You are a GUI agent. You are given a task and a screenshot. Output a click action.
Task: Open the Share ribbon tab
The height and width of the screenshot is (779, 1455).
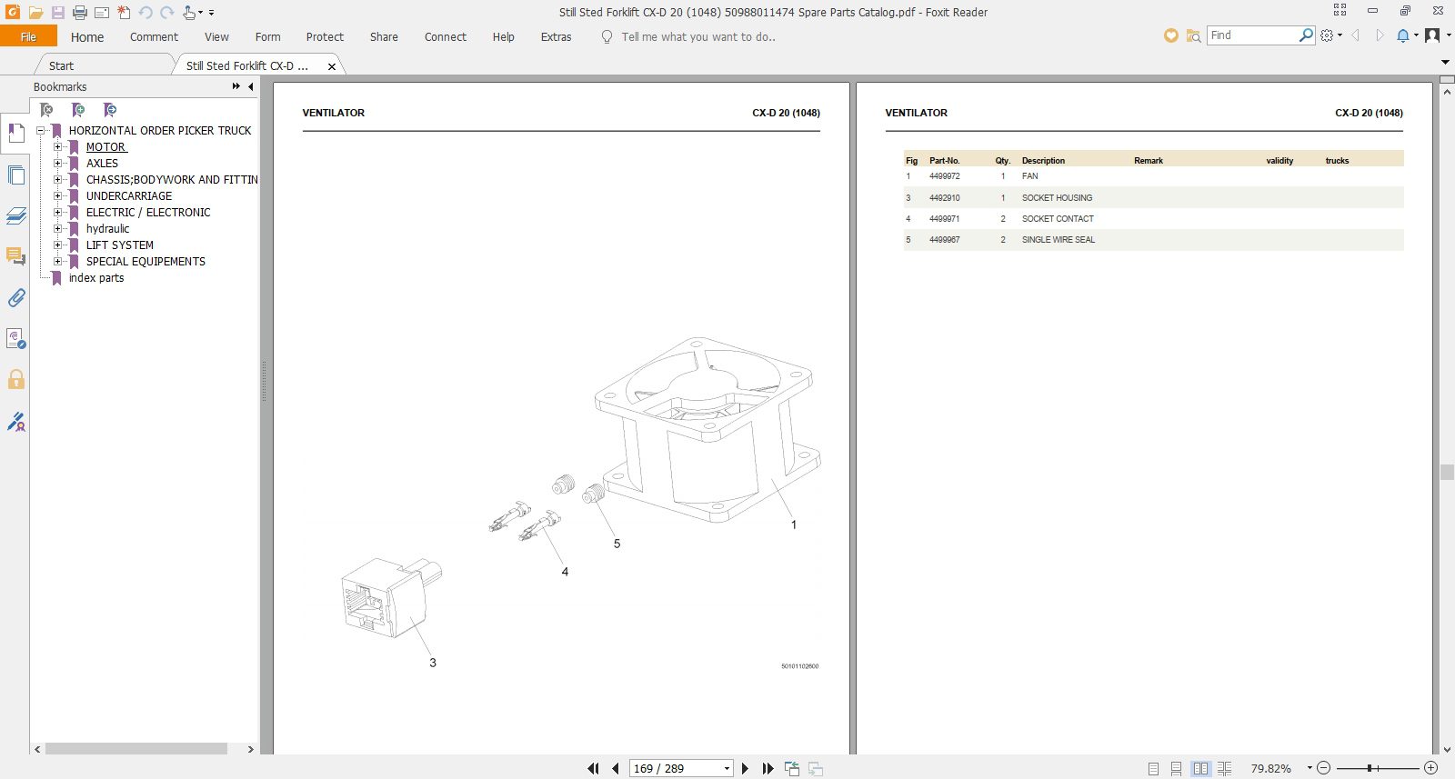click(384, 37)
